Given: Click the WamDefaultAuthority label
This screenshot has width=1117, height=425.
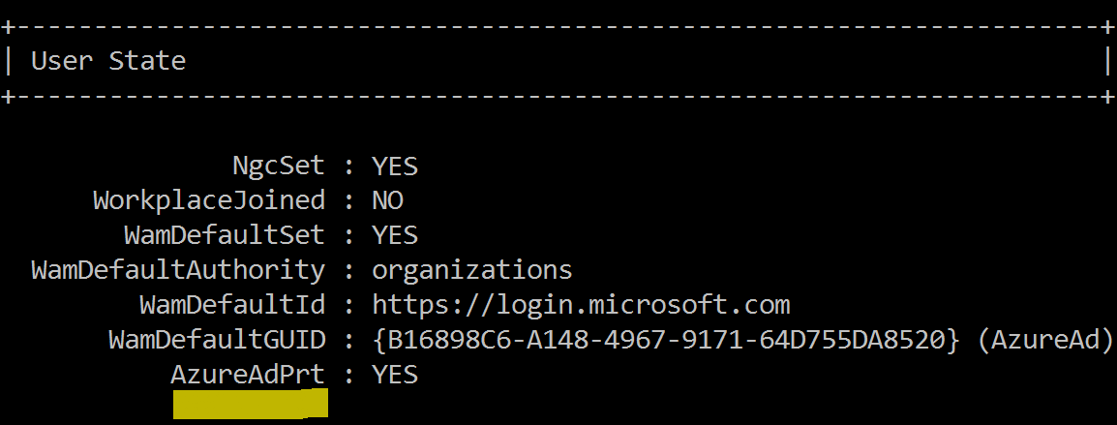Looking at the screenshot, I should pyautogui.click(x=178, y=270).
